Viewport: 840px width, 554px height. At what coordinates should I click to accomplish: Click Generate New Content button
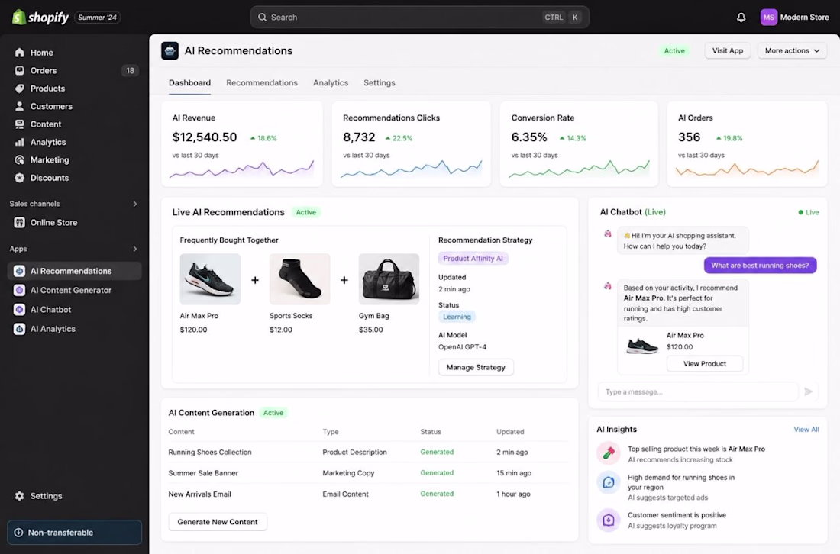click(x=218, y=522)
